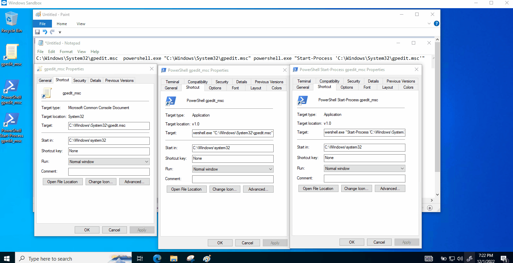Open the Edit menu in Notepad

click(x=52, y=52)
